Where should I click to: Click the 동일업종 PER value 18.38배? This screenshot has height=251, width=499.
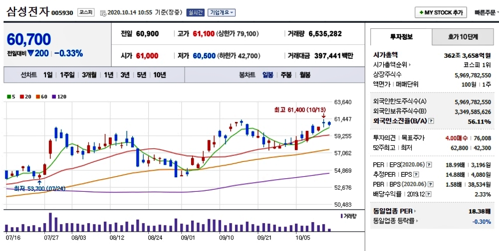pyautogui.click(x=479, y=211)
